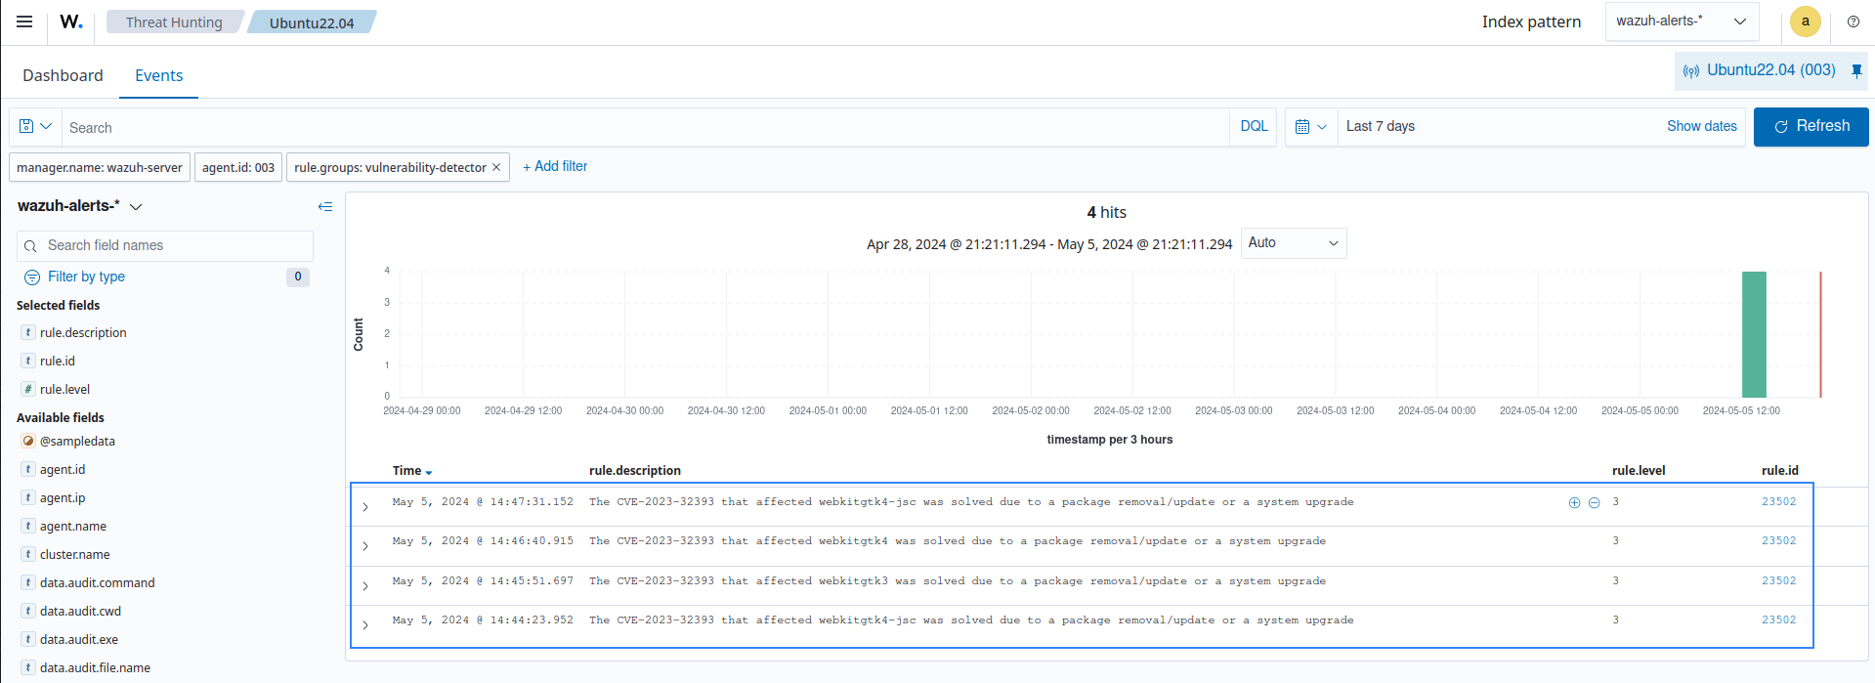
Task: Open the hamburger navigation menu
Action: point(24,21)
